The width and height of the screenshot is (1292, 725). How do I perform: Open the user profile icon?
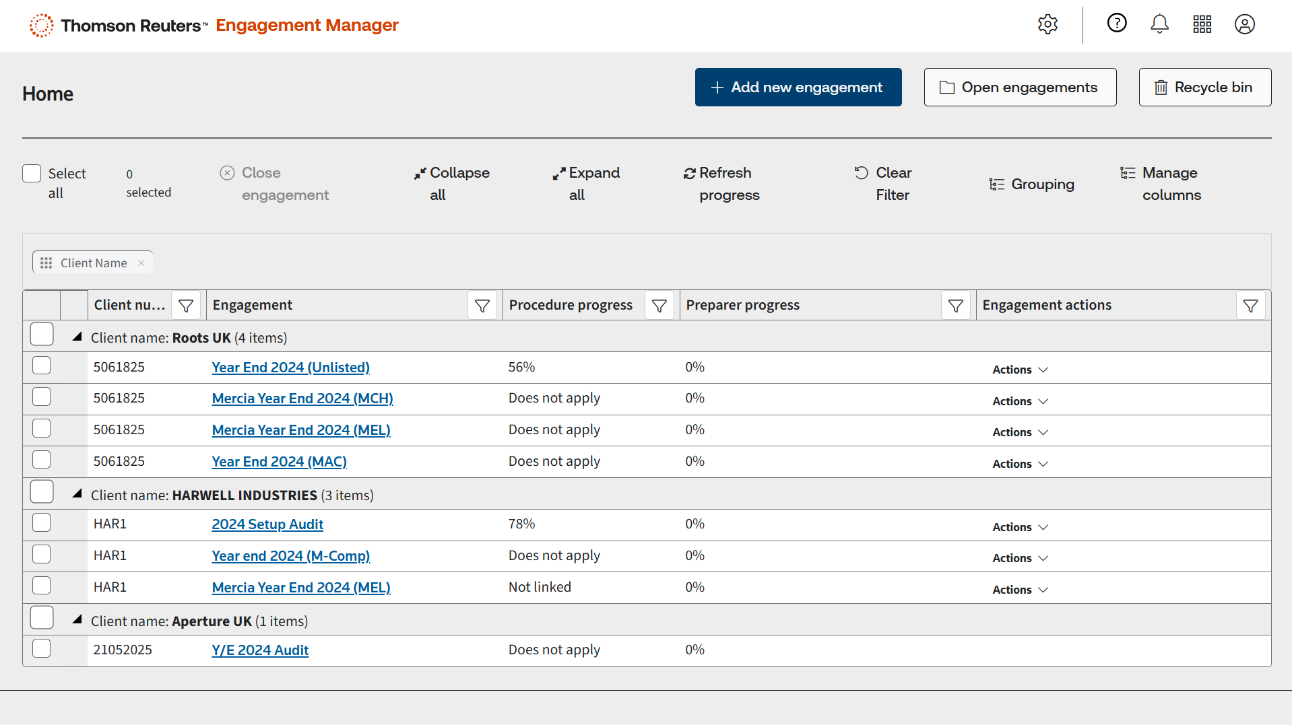pyautogui.click(x=1245, y=24)
